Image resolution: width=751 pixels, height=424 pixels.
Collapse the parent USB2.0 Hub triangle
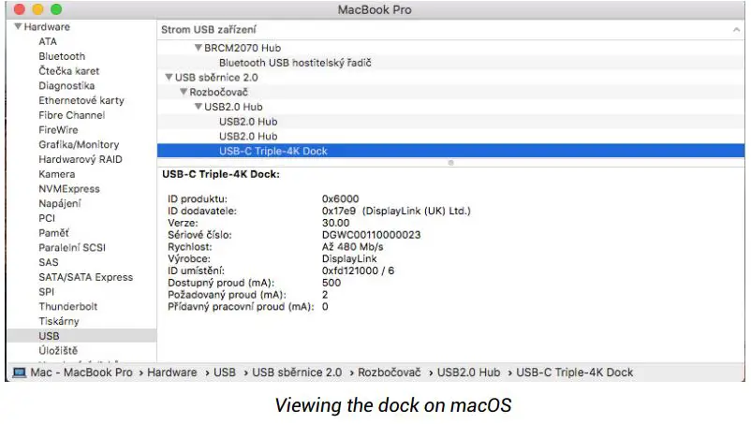pyautogui.click(x=199, y=107)
